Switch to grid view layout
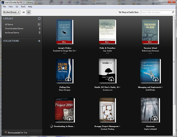This screenshot has width=177, height=137. (x=29, y=12)
